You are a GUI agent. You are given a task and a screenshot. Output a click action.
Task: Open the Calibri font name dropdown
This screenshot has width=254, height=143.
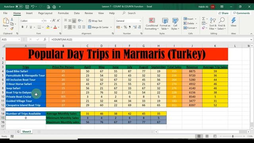[x=42, y=21]
